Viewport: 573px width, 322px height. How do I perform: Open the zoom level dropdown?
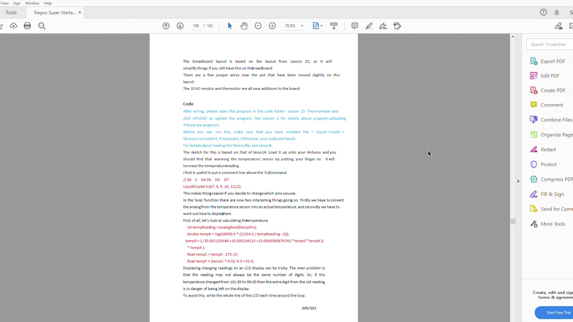point(302,26)
